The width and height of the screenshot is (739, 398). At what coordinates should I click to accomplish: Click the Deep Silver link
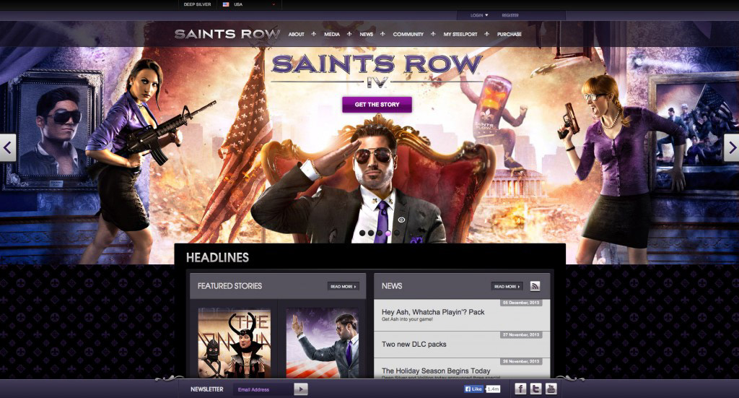click(x=197, y=4)
